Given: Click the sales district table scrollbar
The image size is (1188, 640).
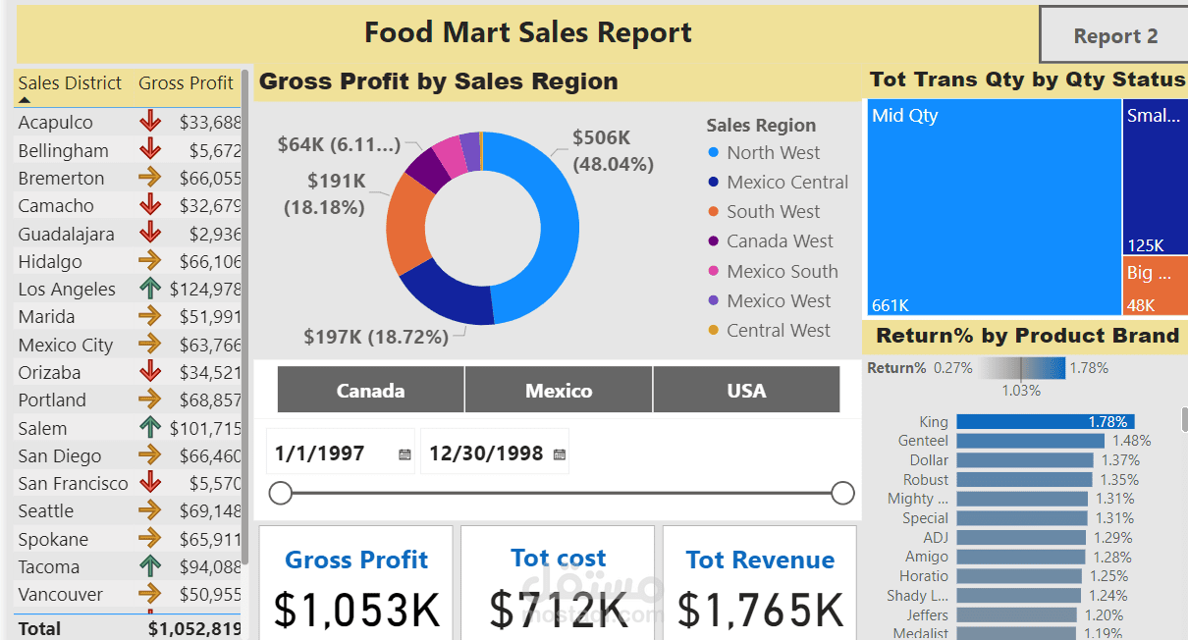Looking at the screenshot, I should click(244, 319).
